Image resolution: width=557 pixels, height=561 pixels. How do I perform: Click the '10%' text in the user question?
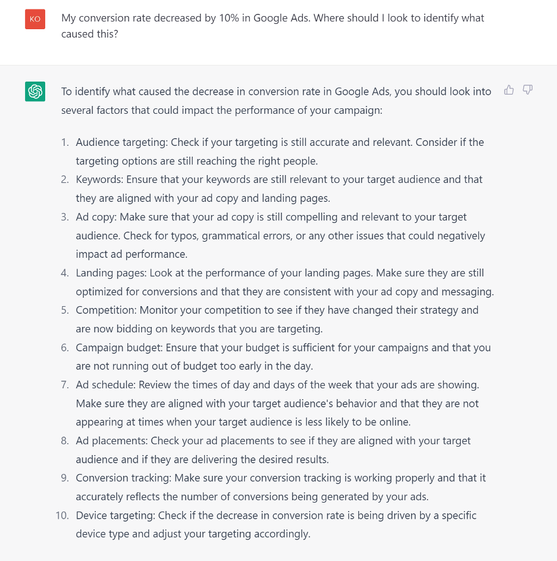click(229, 18)
